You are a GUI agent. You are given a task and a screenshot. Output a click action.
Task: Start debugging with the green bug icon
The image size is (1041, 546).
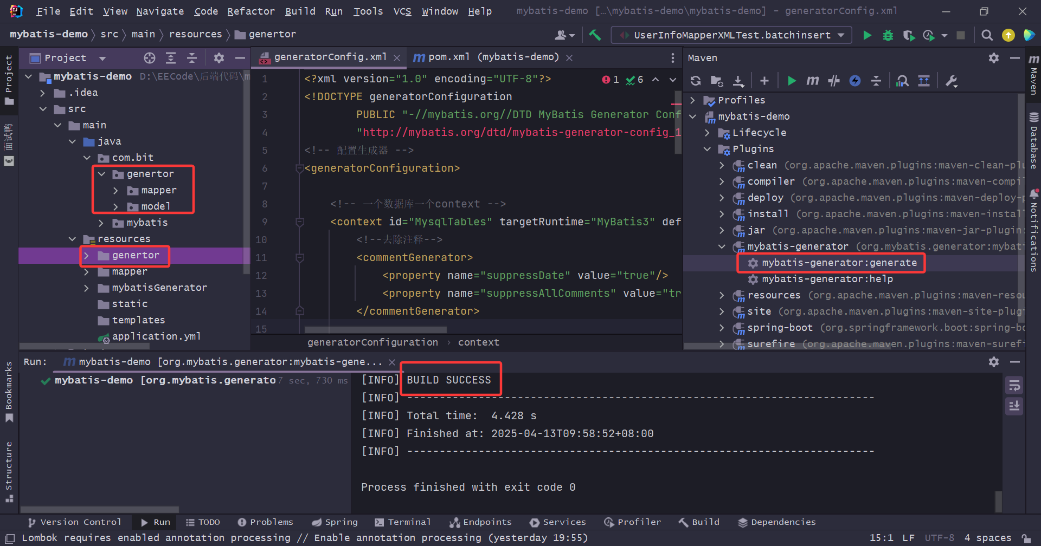pos(888,35)
